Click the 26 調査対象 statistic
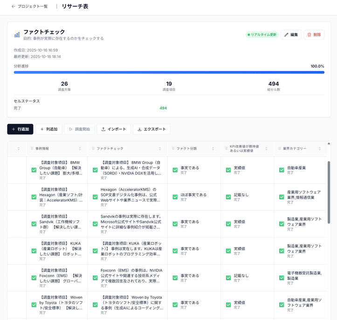 click(64, 86)
